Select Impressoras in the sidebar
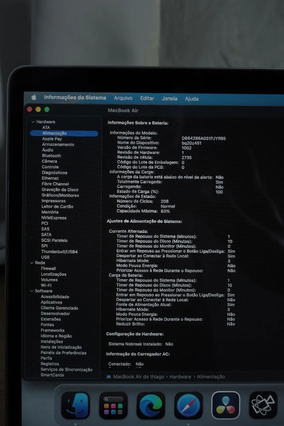 point(54,201)
